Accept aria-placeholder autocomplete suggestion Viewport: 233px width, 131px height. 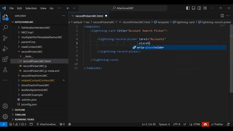(x=179, y=47)
